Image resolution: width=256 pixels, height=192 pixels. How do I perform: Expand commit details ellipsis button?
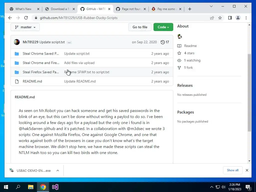click(69, 42)
